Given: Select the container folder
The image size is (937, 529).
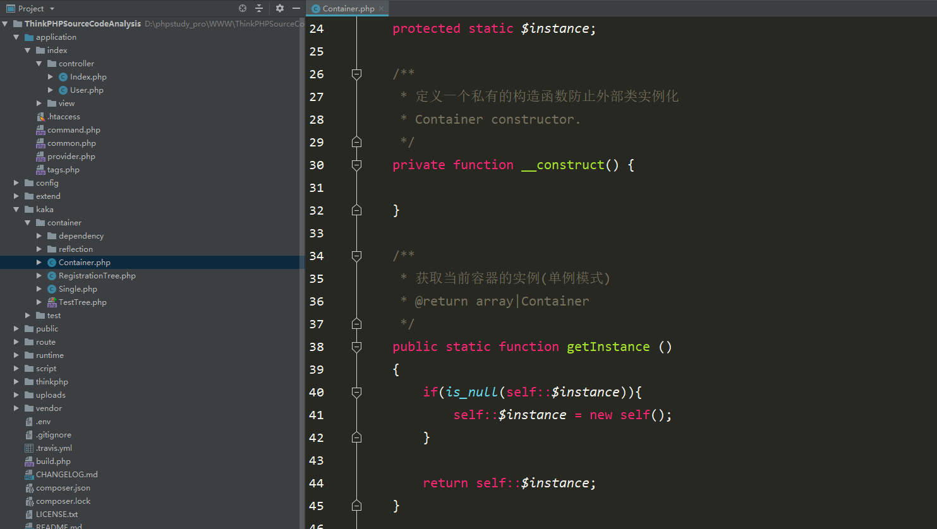Looking at the screenshot, I should 64,223.
